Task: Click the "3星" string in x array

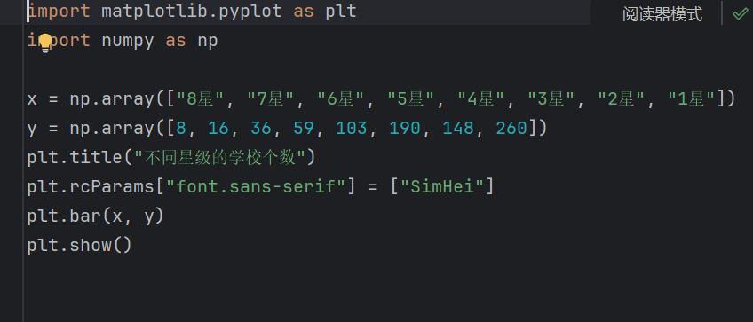Action: point(551,99)
